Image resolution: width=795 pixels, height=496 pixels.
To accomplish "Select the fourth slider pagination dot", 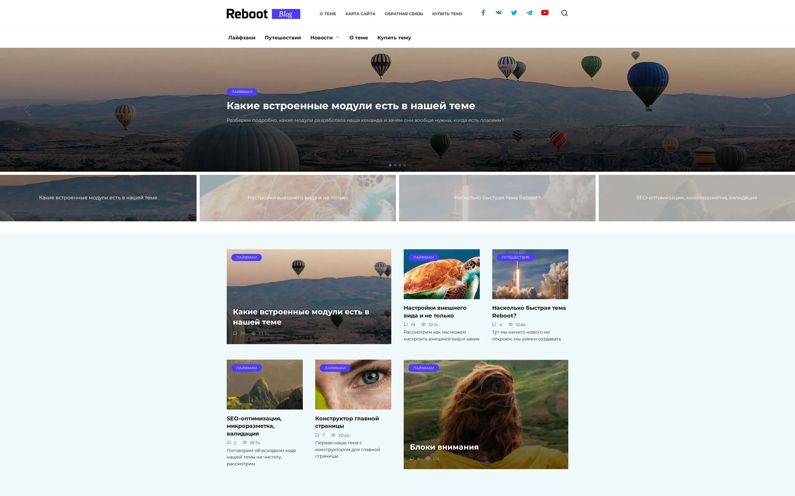I will (x=405, y=165).
